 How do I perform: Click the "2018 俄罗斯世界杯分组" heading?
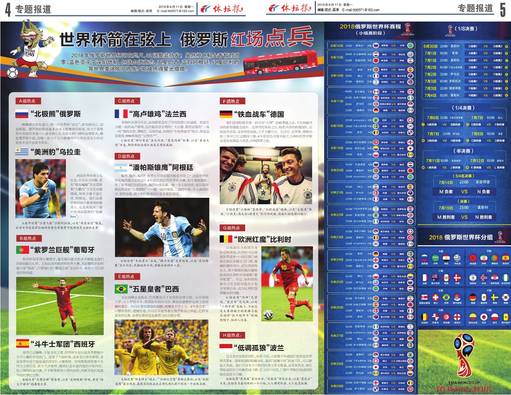[461, 237]
